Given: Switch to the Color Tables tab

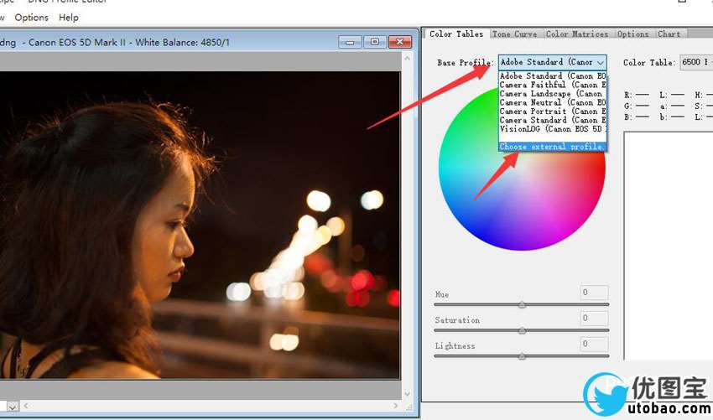Looking at the screenshot, I should point(456,34).
